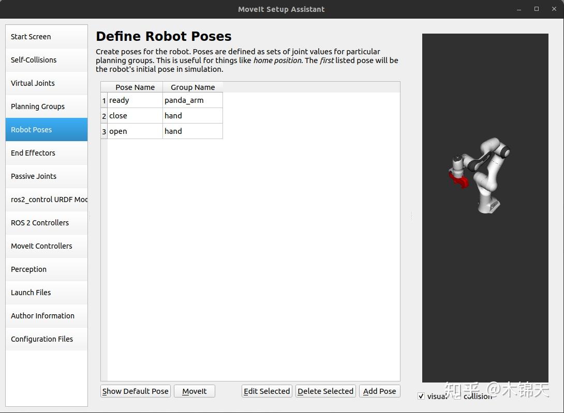
Task: Click the Add Pose button
Action: coord(379,391)
